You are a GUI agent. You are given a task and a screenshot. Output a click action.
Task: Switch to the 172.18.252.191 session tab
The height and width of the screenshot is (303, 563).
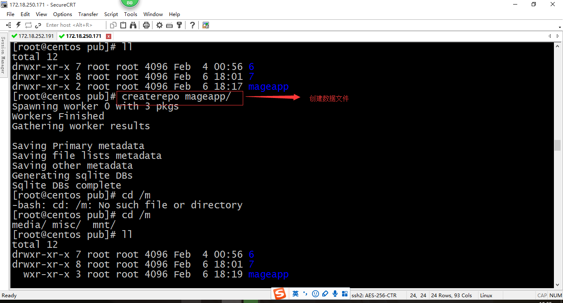[33, 36]
